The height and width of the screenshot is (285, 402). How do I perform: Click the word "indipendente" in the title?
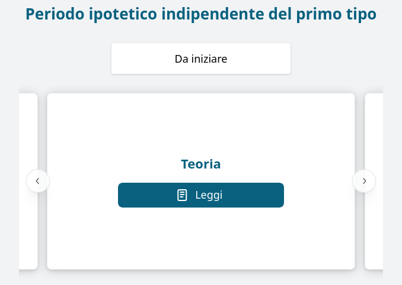point(212,14)
